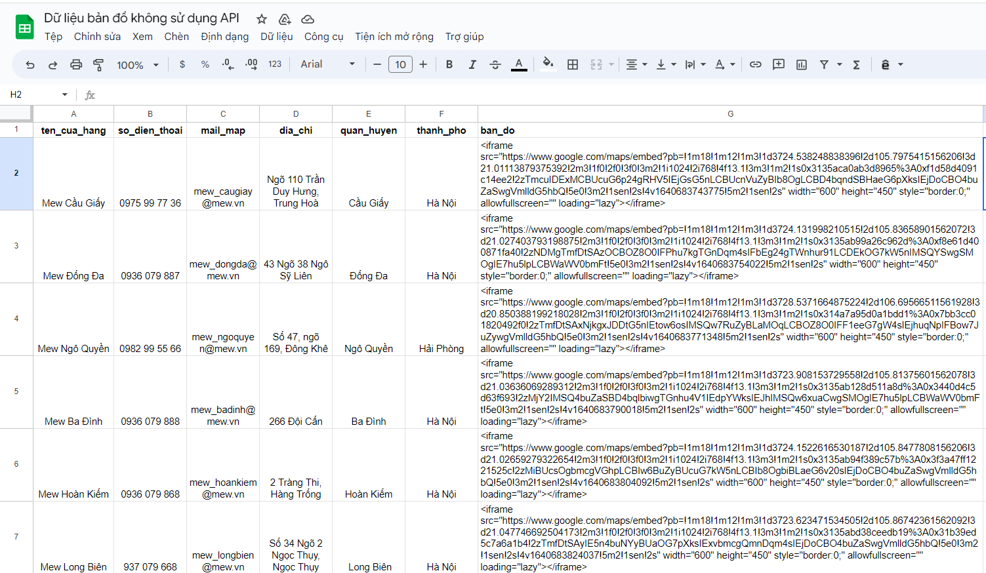Viewport: 986px width, 573px height.
Task: Insert a chart from the toolbar
Action: [801, 64]
